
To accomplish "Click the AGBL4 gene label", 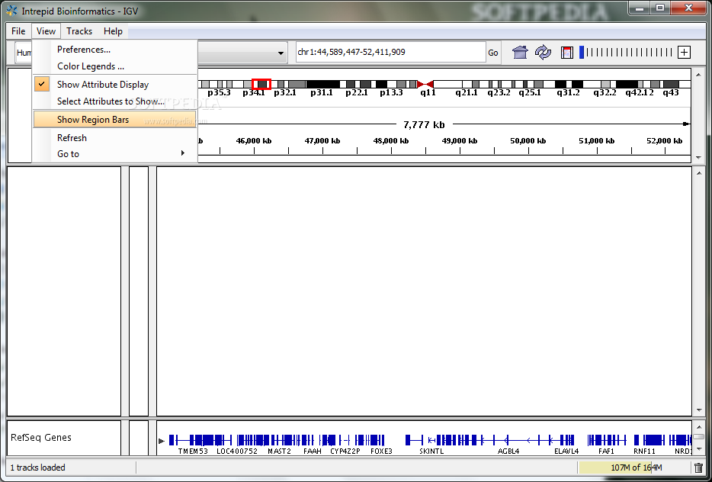I will [x=508, y=451].
